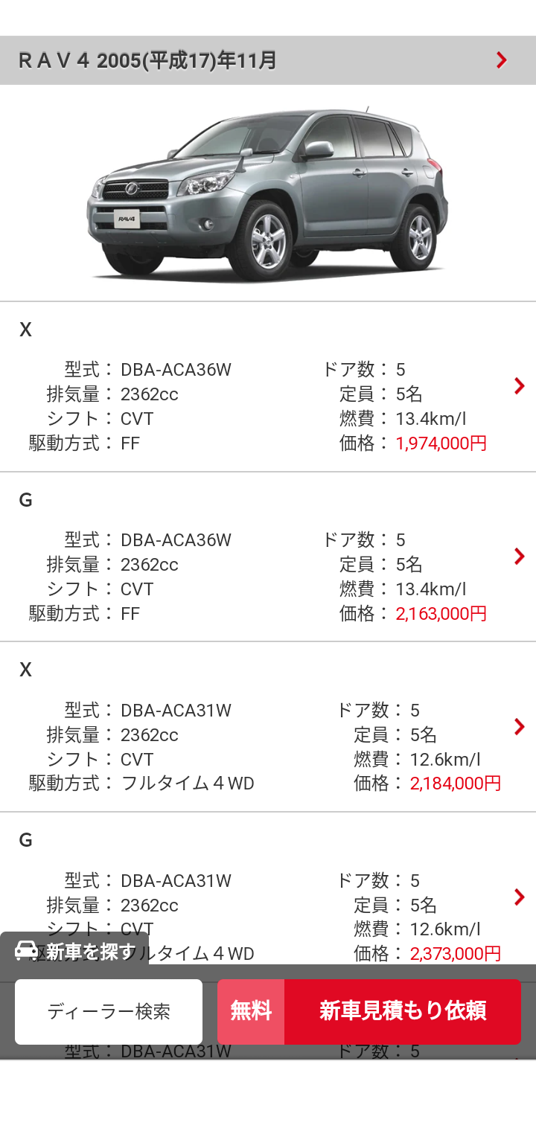Tap the 無料 badge on quote button
Image resolution: width=536 pixels, height=1131 pixels.
pyautogui.click(x=251, y=1011)
